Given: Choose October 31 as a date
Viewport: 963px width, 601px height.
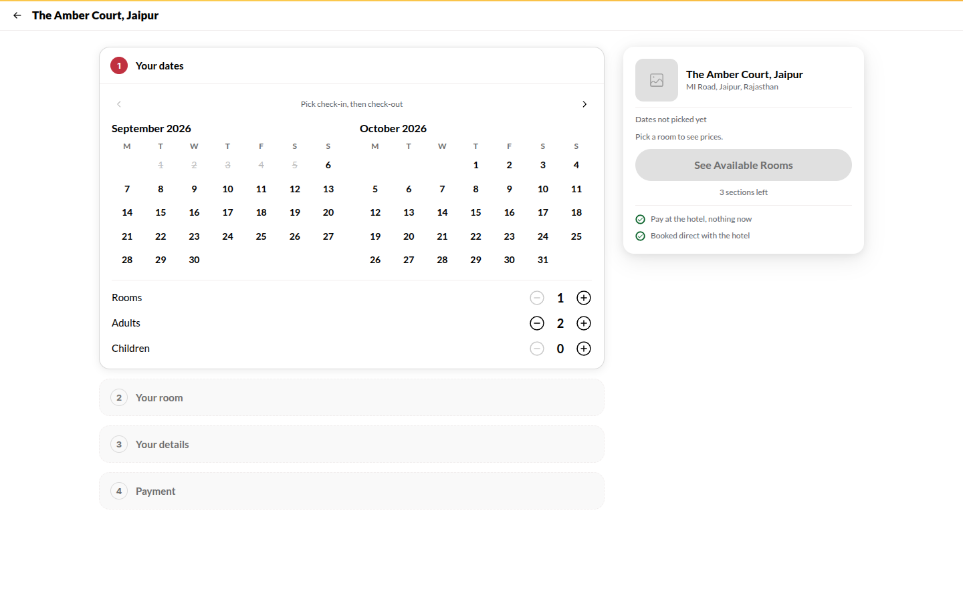Looking at the screenshot, I should point(543,260).
